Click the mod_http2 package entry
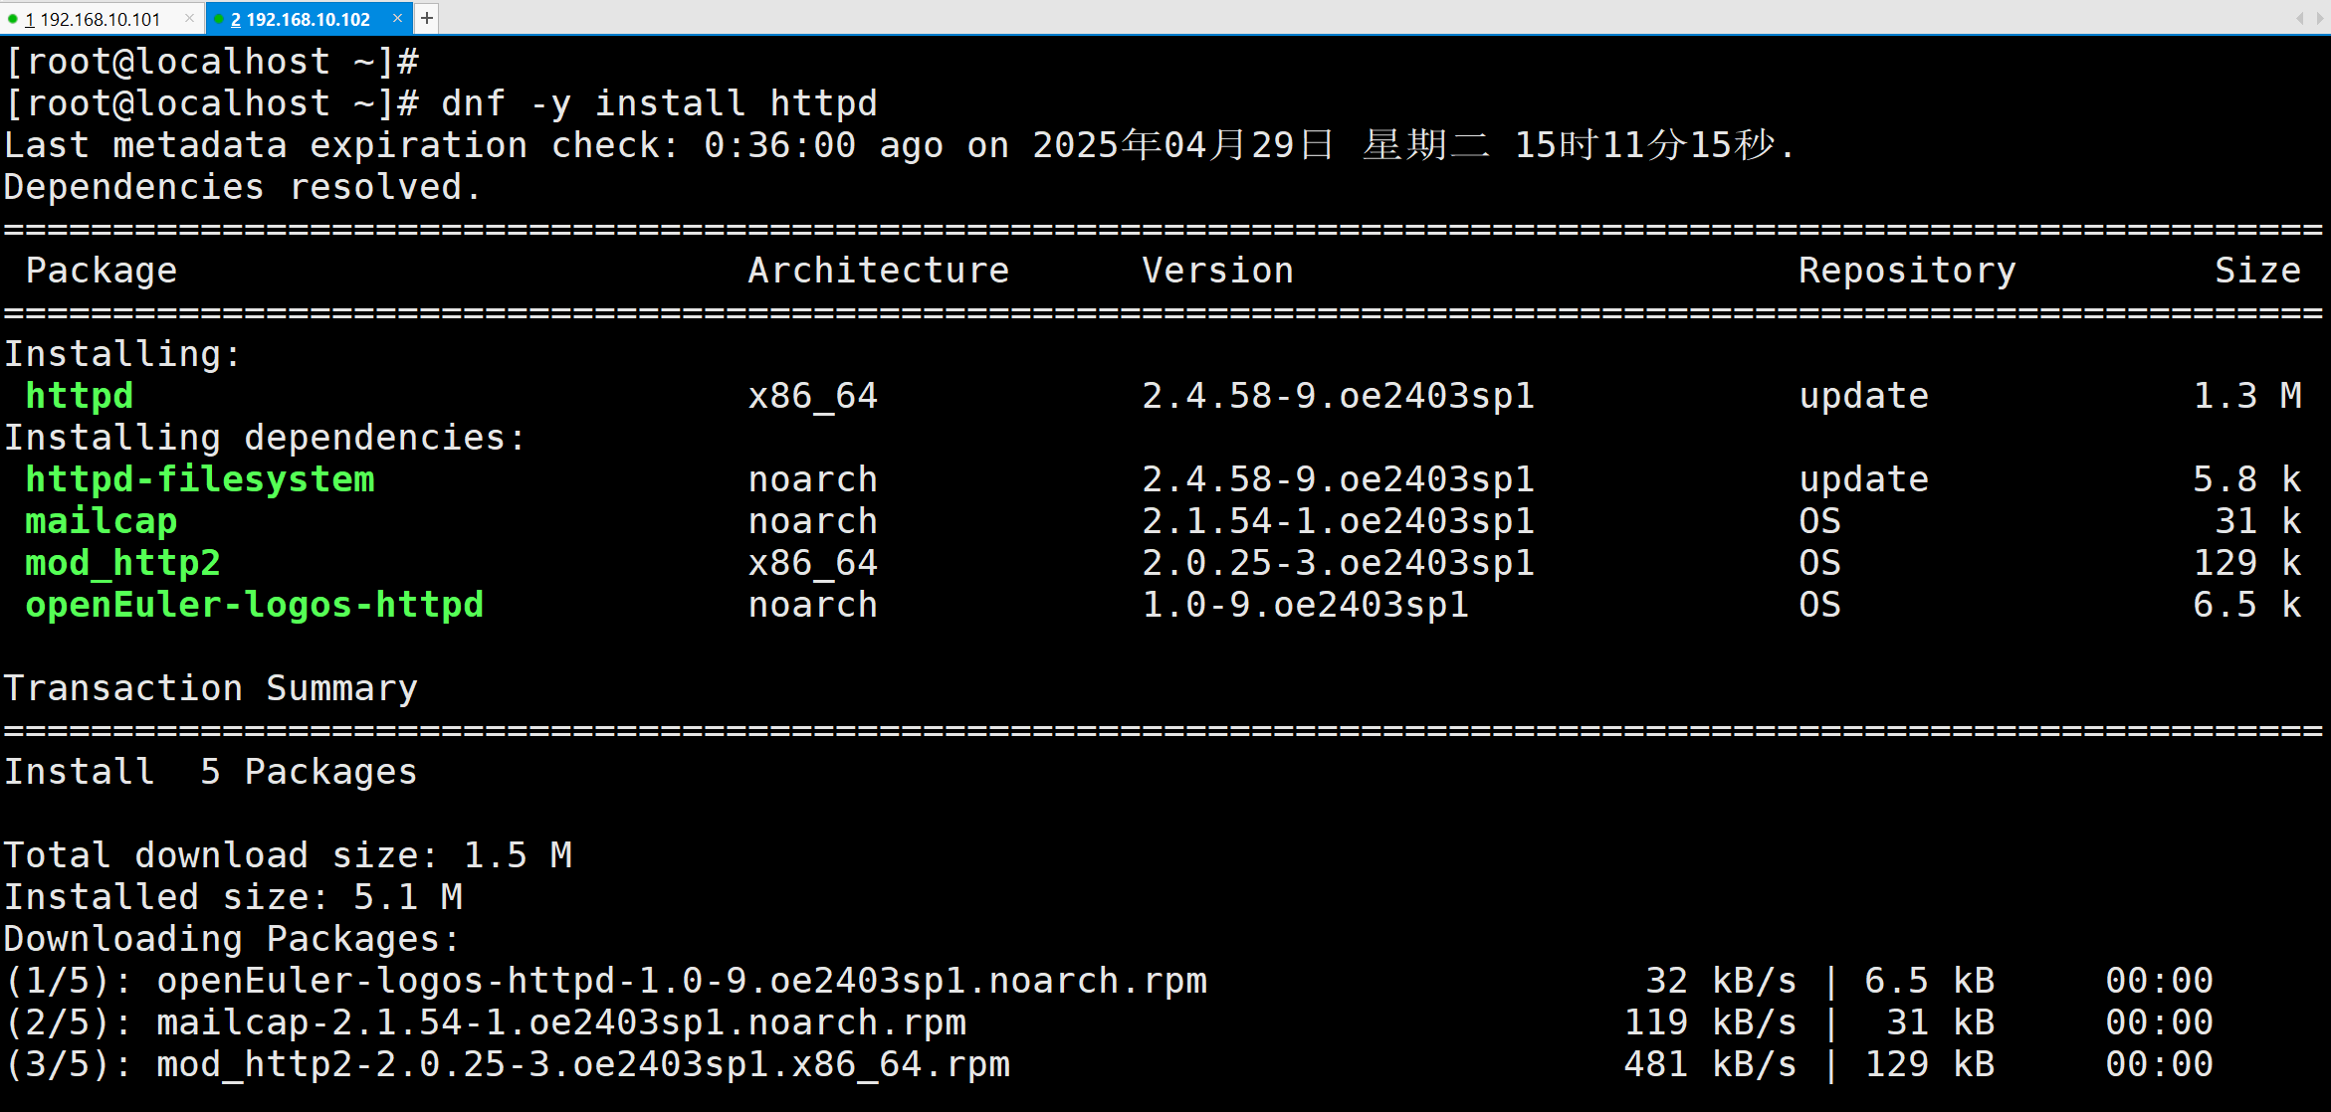This screenshot has width=2331, height=1112. pos(122,563)
